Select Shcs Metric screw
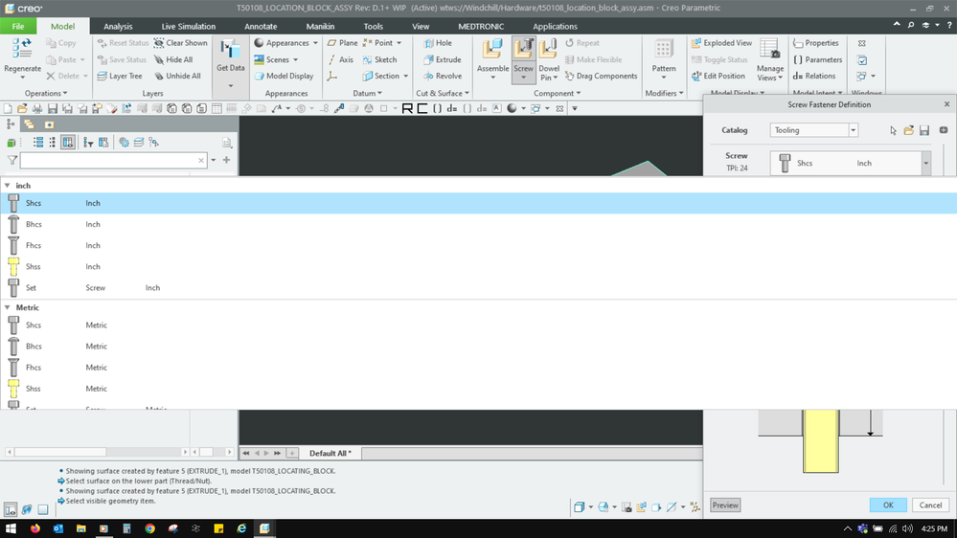Viewport: 957px width, 538px height. pos(479,325)
